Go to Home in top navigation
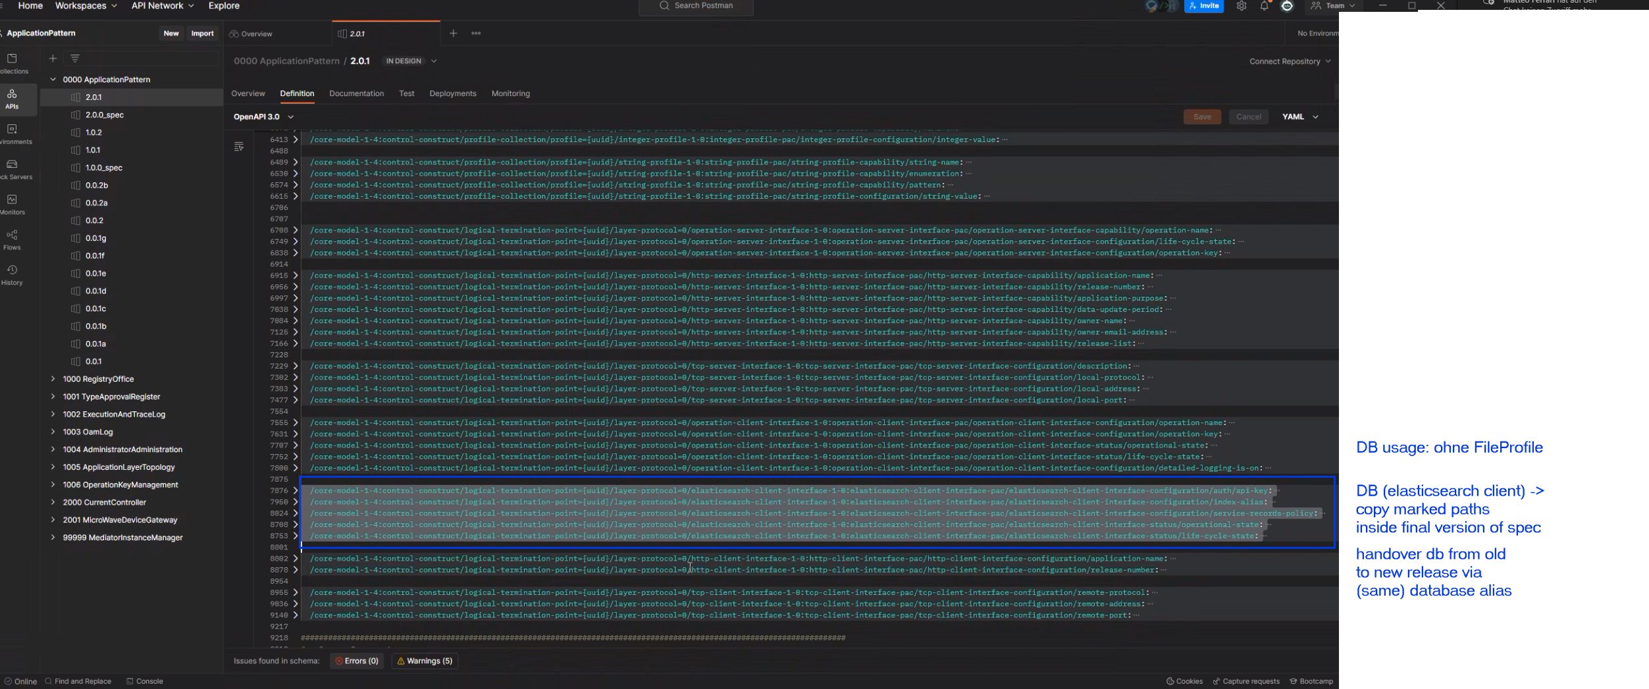1649x689 pixels. point(30,5)
